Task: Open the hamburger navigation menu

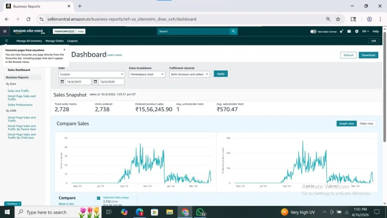Action: [x=5, y=31]
